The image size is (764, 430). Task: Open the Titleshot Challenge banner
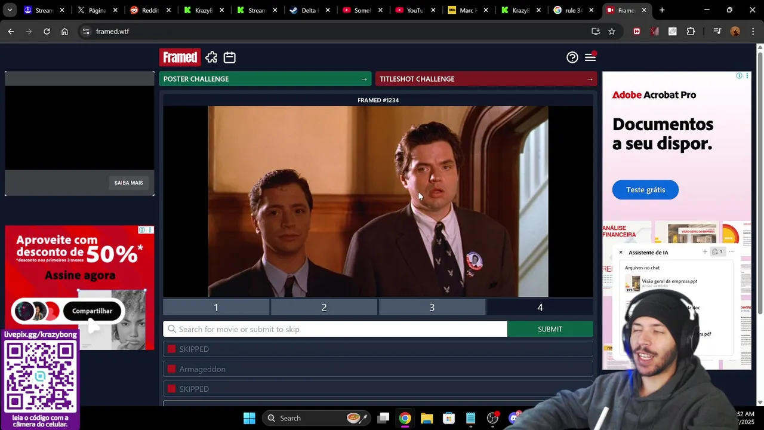pos(486,79)
